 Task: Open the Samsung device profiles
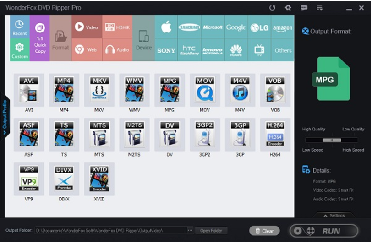(189, 27)
